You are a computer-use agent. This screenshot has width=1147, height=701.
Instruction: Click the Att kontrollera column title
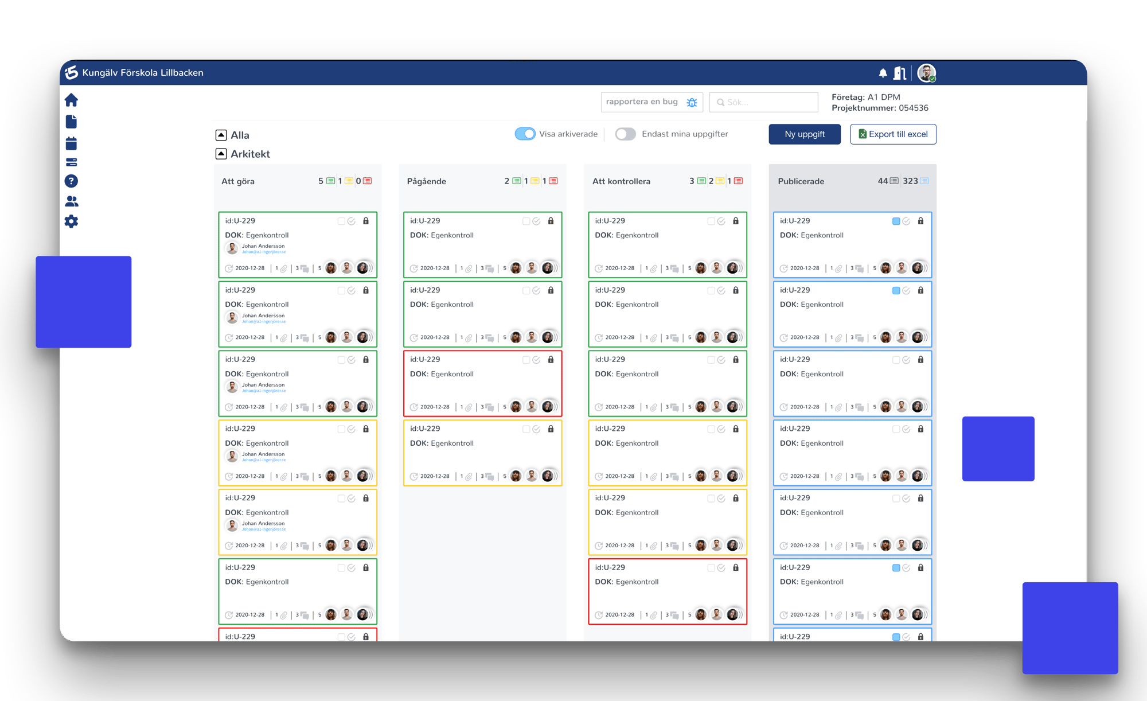click(x=621, y=181)
